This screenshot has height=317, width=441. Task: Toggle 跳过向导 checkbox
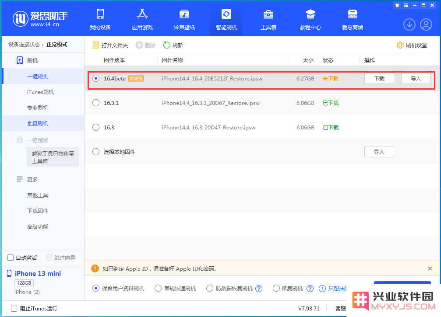tap(49, 258)
